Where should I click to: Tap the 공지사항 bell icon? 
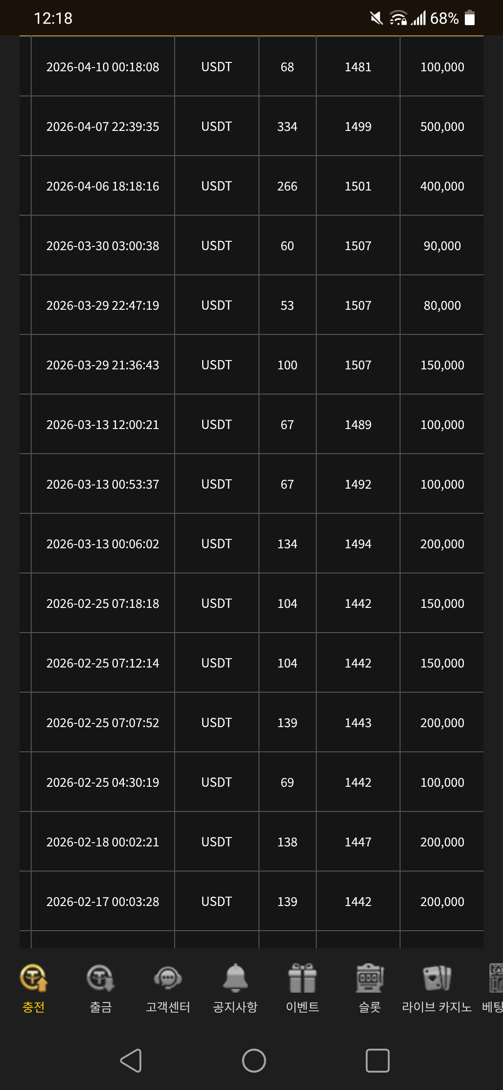click(235, 977)
